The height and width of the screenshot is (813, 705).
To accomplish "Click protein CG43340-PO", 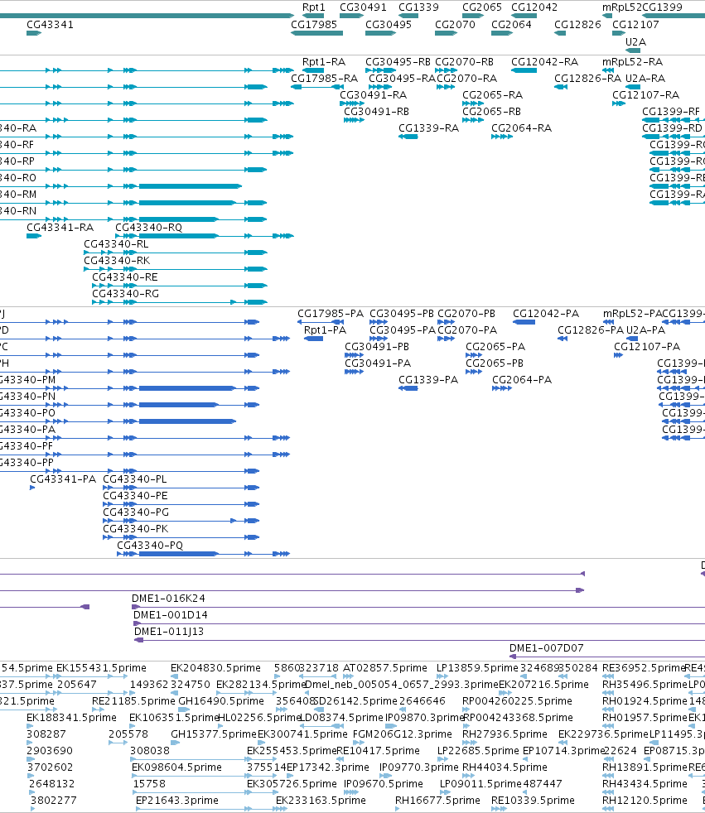I will [27, 413].
